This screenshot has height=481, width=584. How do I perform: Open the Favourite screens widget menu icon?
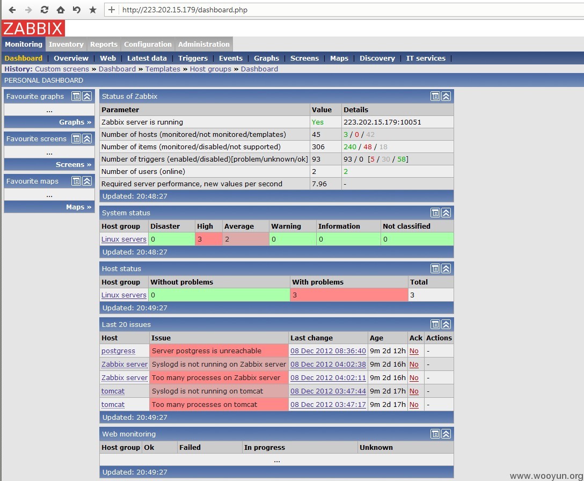76,139
